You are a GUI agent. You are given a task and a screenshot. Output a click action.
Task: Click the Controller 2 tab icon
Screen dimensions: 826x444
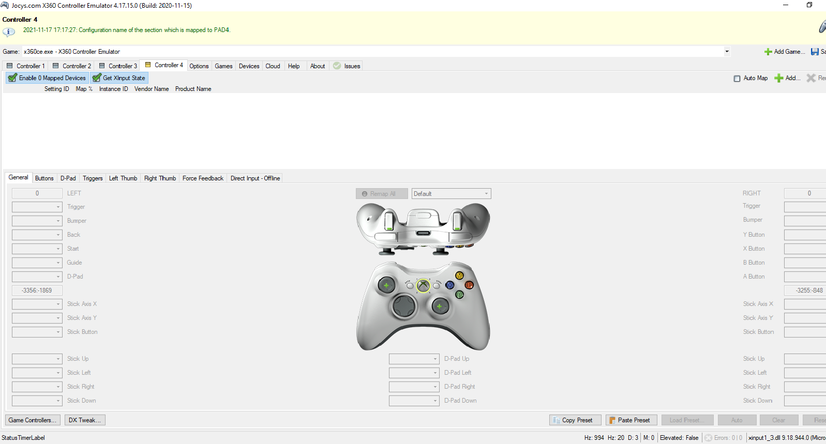[x=55, y=66]
